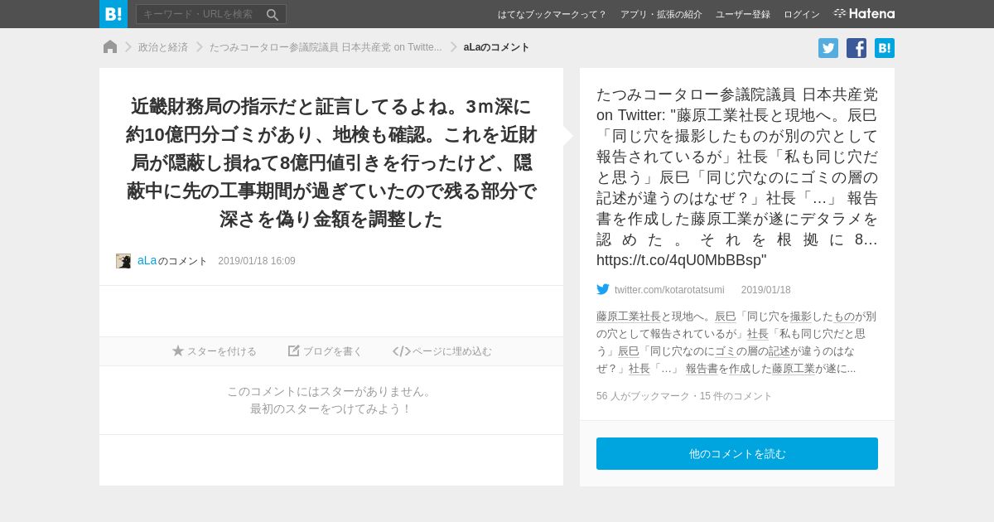This screenshot has width=994, height=522.
Task: Add a star with スターを付ける
Action: pyautogui.click(x=215, y=351)
